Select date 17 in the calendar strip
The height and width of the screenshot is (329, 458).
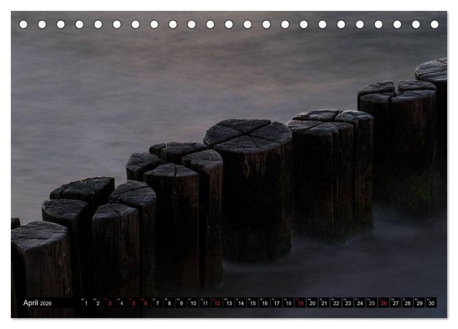tap(277, 302)
